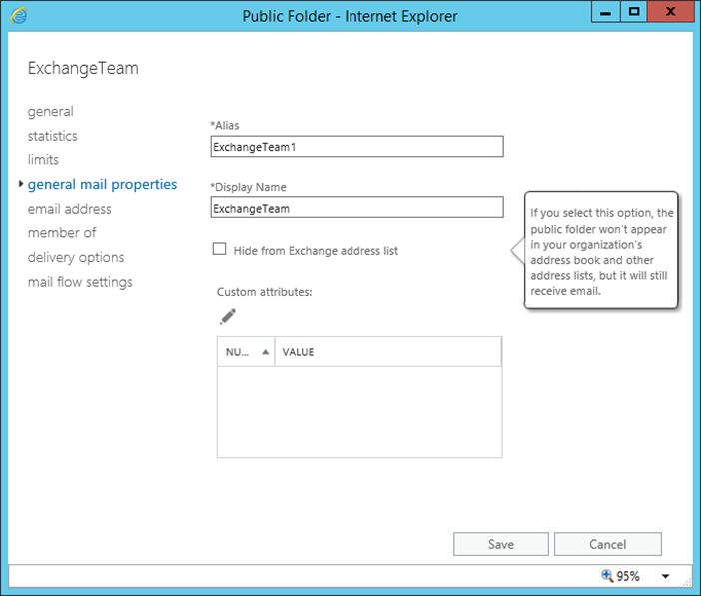701x596 pixels.
Task: Click the Custom attributes label
Action: (x=265, y=292)
